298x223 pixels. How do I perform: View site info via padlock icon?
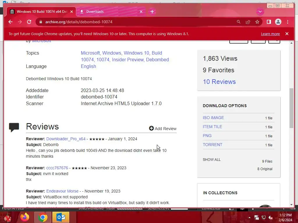pyautogui.click(x=40, y=22)
